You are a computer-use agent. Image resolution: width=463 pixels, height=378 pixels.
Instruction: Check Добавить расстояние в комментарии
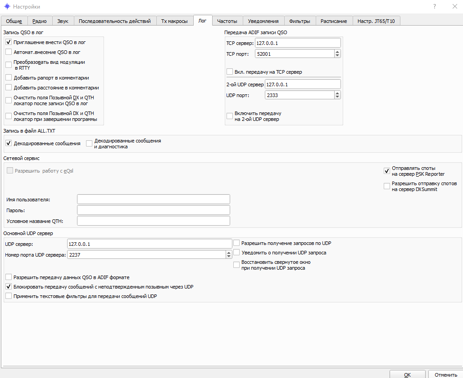coord(9,88)
